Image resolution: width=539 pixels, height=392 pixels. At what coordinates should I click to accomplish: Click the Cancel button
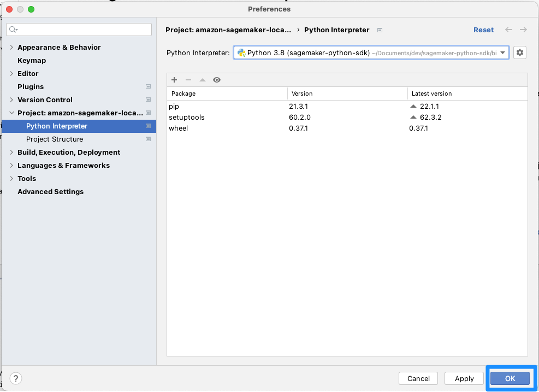coord(418,378)
